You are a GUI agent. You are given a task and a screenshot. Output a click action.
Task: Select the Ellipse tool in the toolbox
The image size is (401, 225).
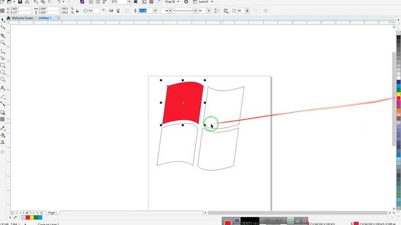coord(3,72)
